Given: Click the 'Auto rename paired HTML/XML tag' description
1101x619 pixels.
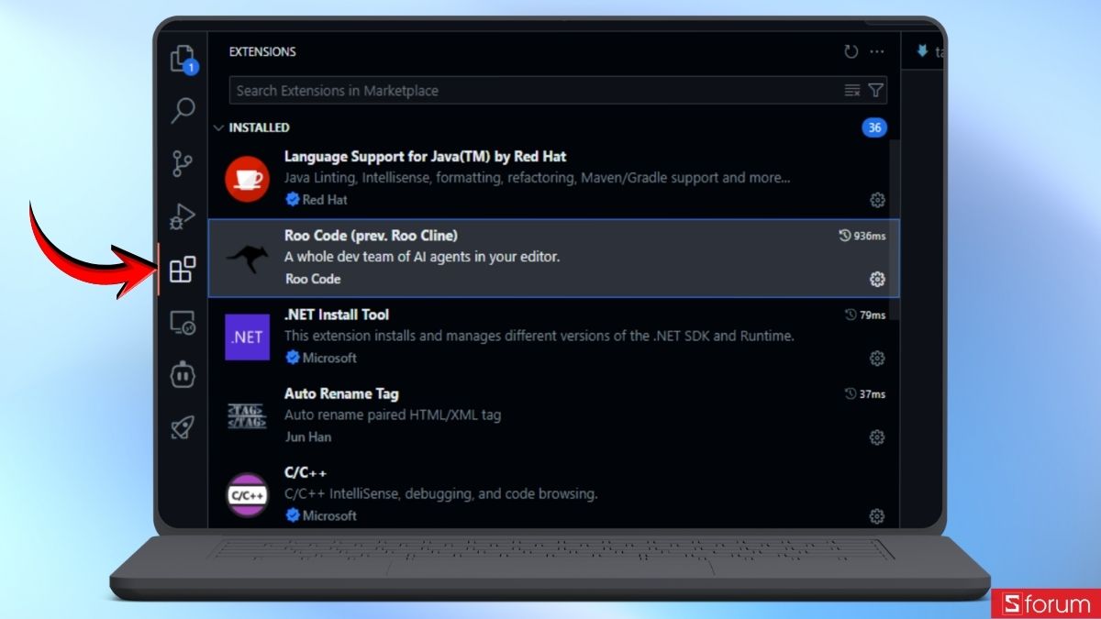Looking at the screenshot, I should coord(393,415).
